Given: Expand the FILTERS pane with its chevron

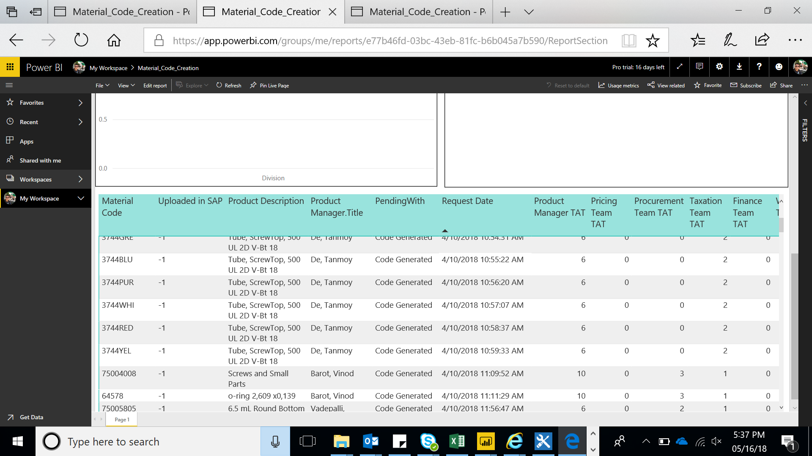Looking at the screenshot, I should (805, 103).
